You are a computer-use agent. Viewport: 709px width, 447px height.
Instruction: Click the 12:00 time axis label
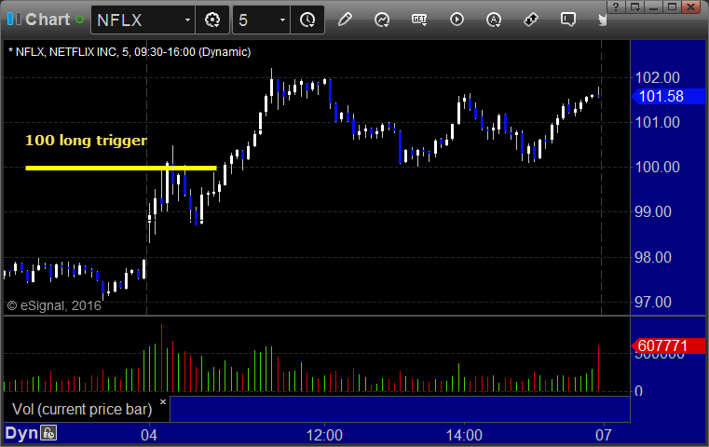(324, 435)
